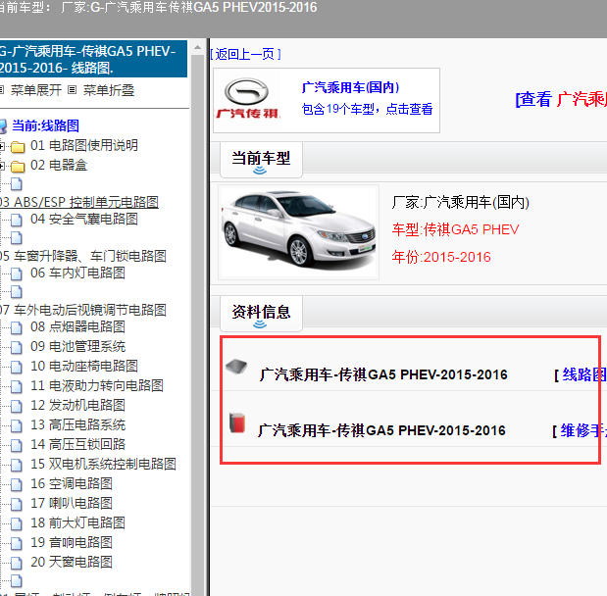Click the document icon for 08 点烟器电路图
The height and width of the screenshot is (596, 607).
coord(17,327)
